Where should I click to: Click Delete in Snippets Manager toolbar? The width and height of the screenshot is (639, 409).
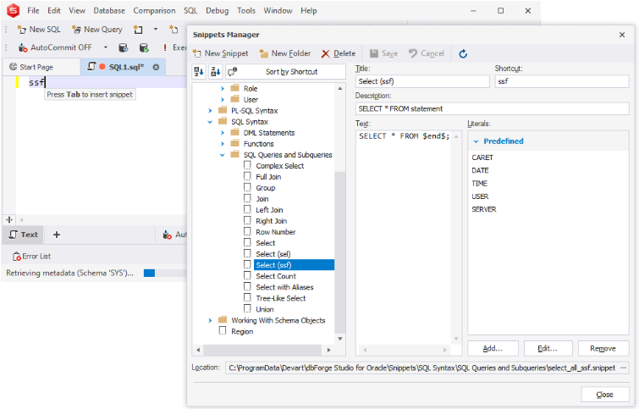click(x=339, y=53)
